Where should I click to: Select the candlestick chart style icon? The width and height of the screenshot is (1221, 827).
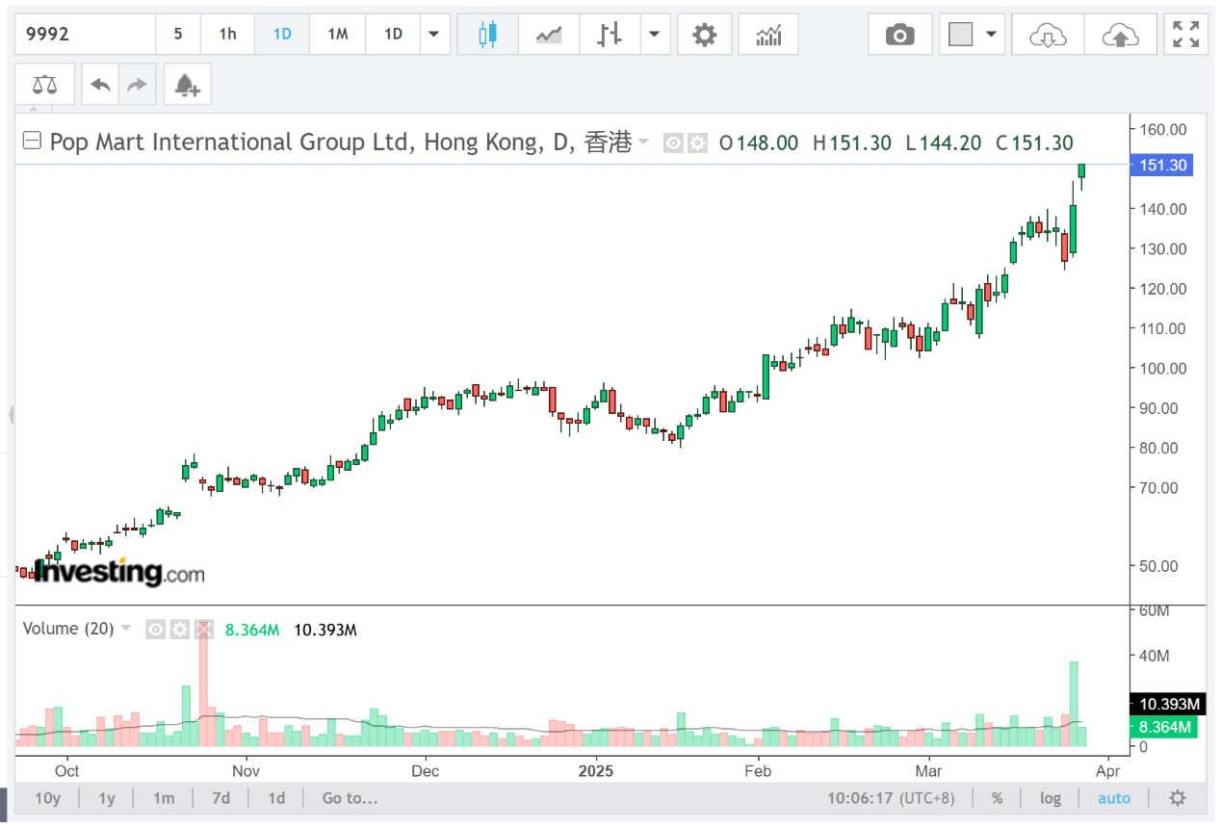(488, 35)
